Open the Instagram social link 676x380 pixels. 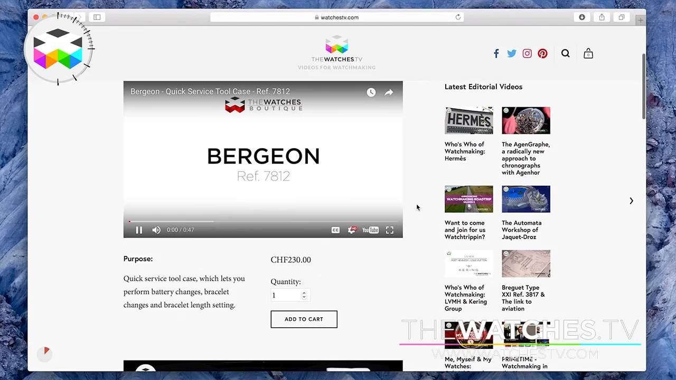click(527, 53)
